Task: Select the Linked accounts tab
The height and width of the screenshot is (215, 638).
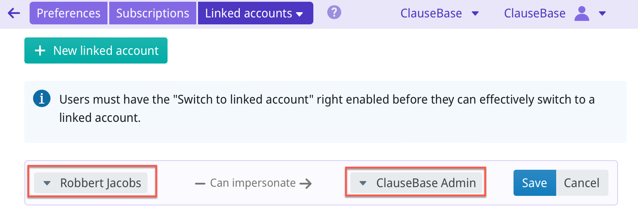Action: [248, 13]
